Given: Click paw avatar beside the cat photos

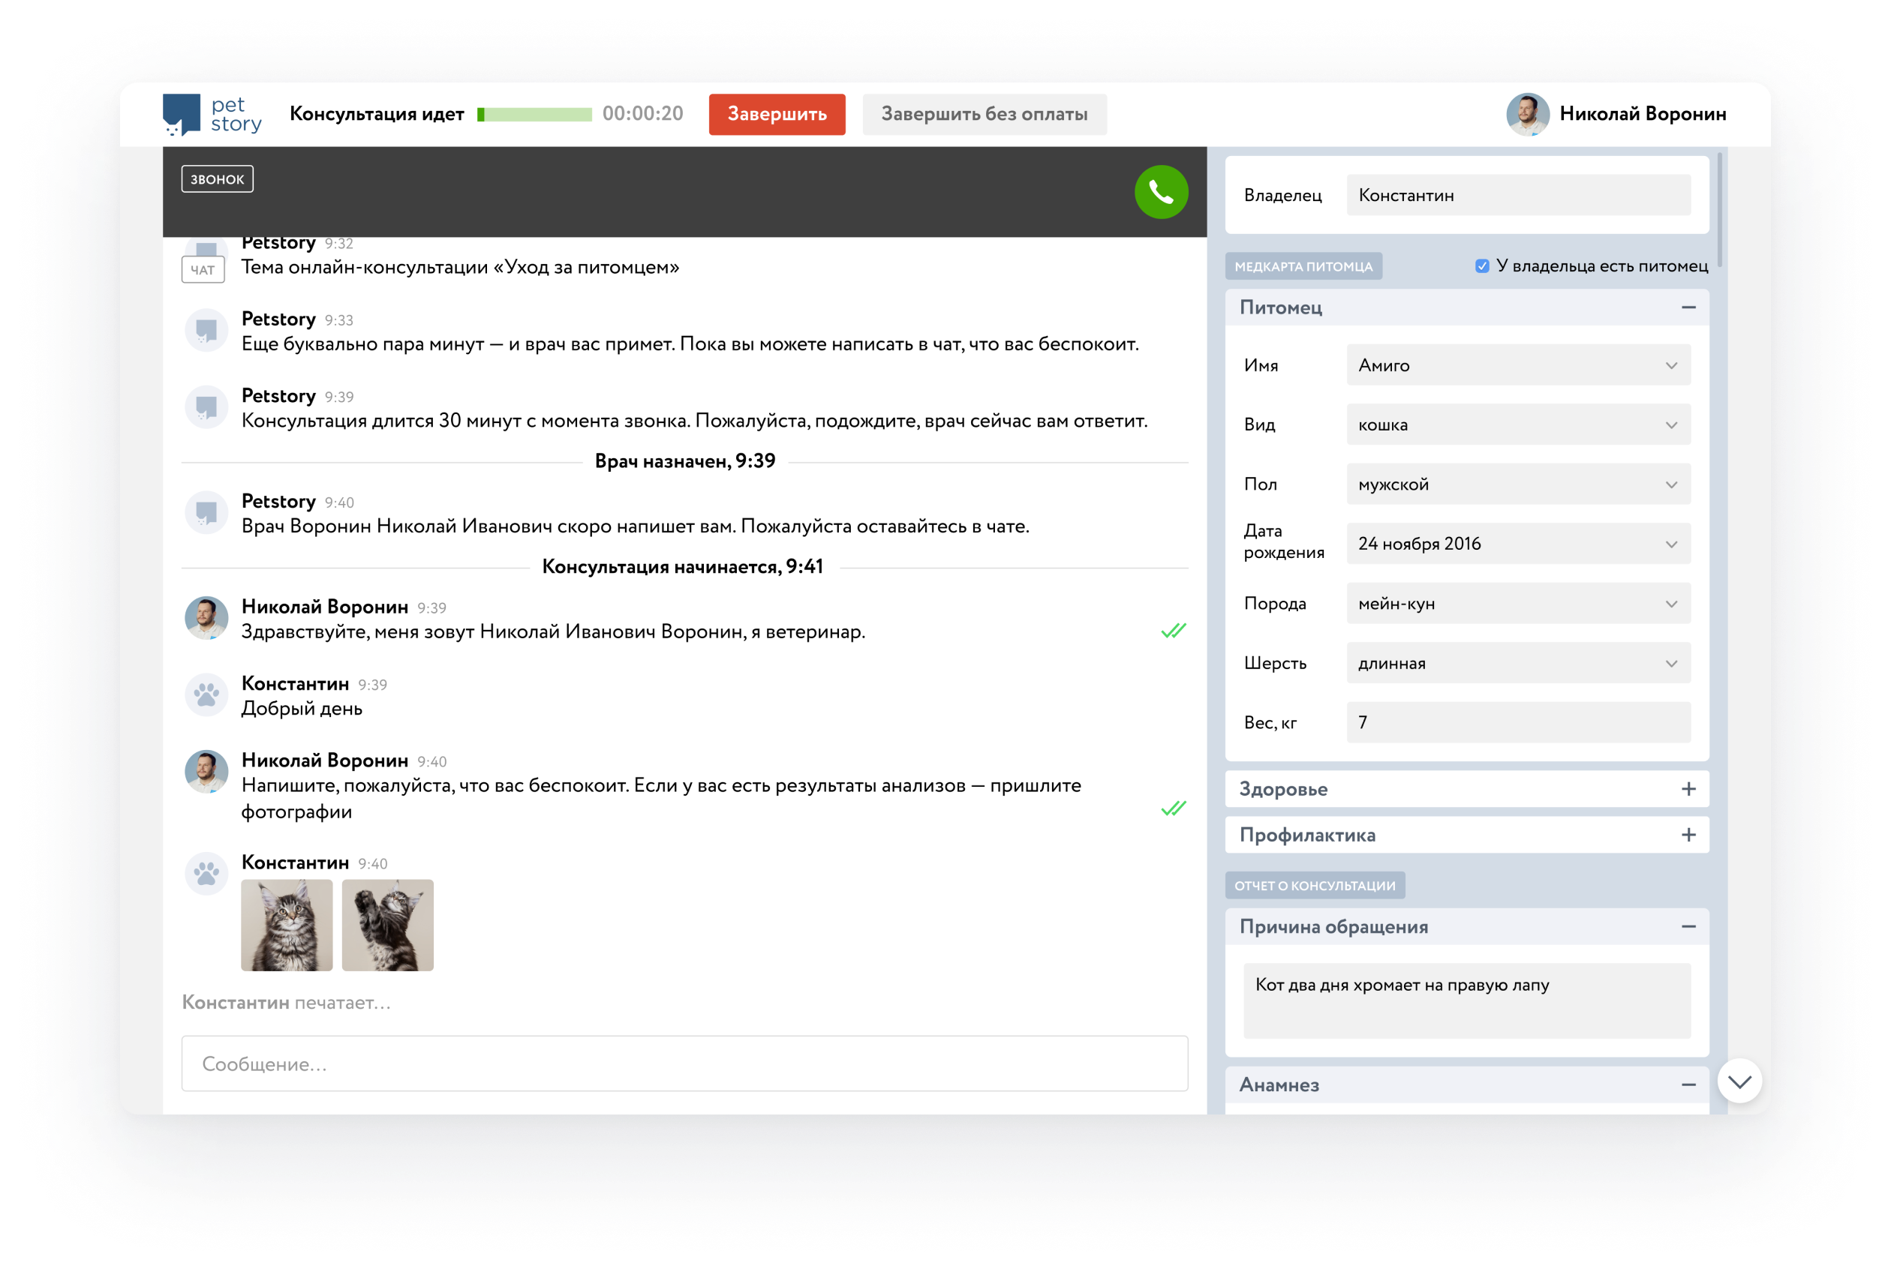Looking at the screenshot, I should click(x=206, y=874).
